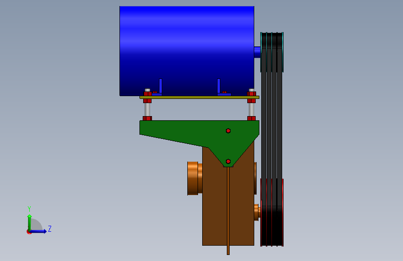Viewport: 403px width, 261px height.
Task: Select small orange output shaft near lower pulley
Action: coord(257,212)
